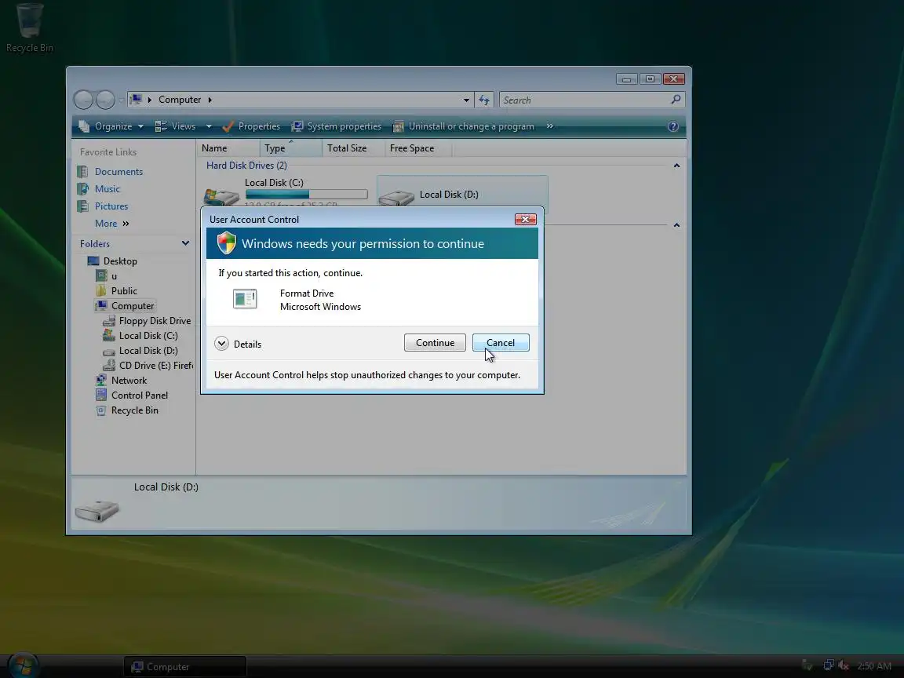Click the Help question mark icon
This screenshot has height=678, width=904.
coord(673,126)
